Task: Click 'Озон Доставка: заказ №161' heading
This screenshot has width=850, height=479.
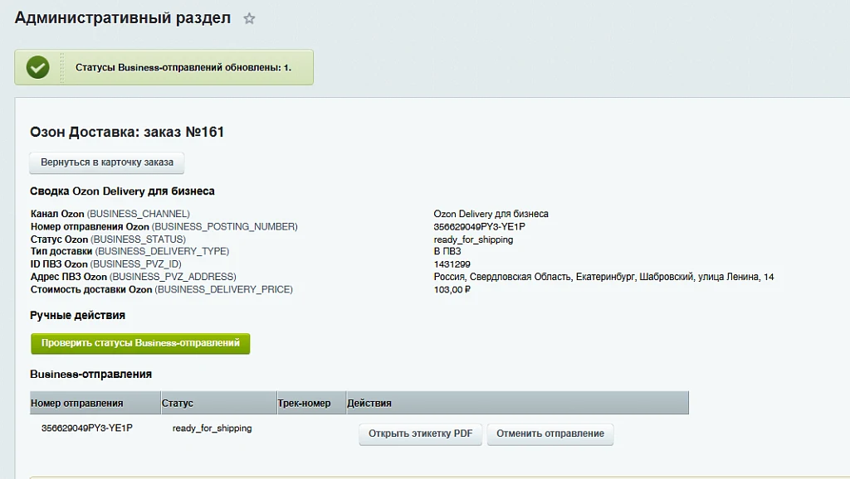Action: (x=127, y=132)
